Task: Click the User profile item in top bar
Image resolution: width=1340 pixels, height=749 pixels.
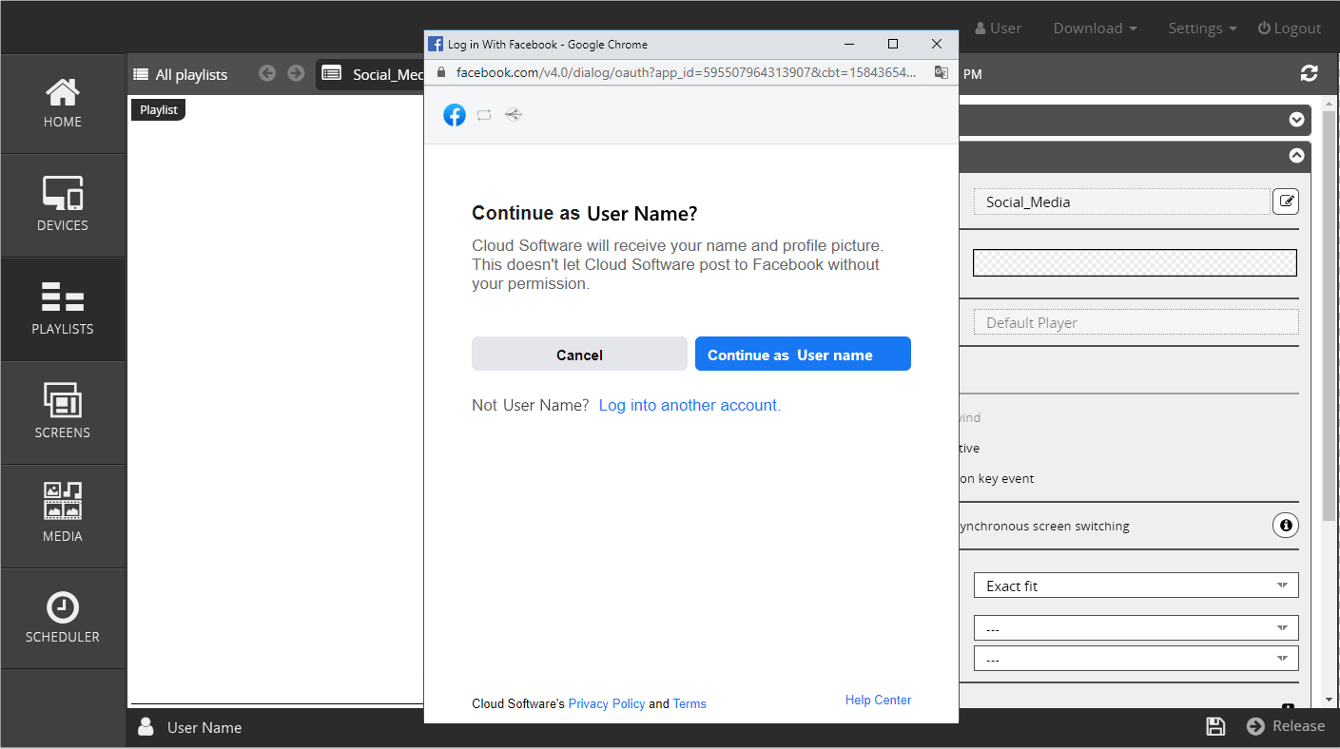Action: [998, 29]
